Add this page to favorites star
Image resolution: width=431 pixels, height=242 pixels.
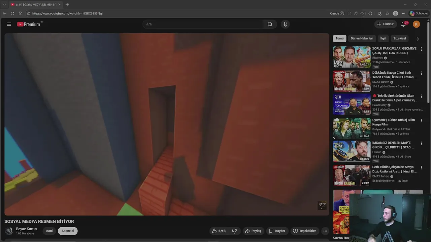tap(362, 13)
